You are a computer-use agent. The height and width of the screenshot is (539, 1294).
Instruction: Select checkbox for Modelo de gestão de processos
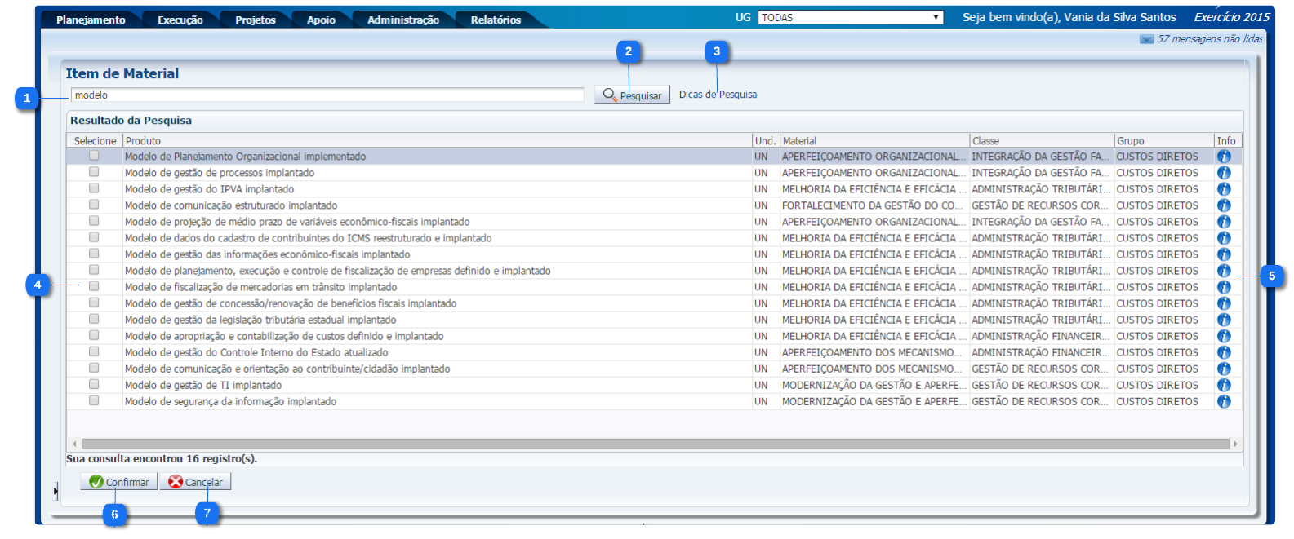pos(94,172)
